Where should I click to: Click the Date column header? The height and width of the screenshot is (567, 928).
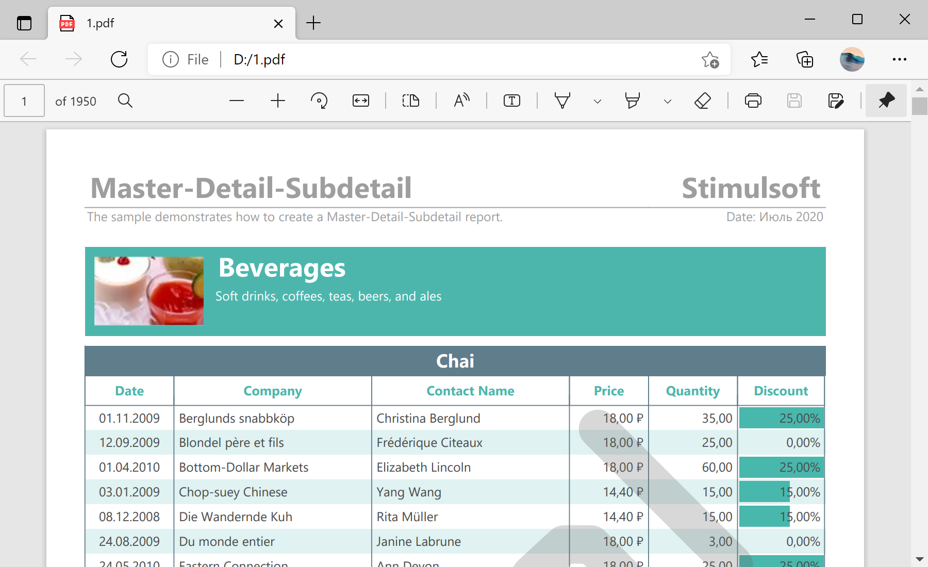pos(129,391)
